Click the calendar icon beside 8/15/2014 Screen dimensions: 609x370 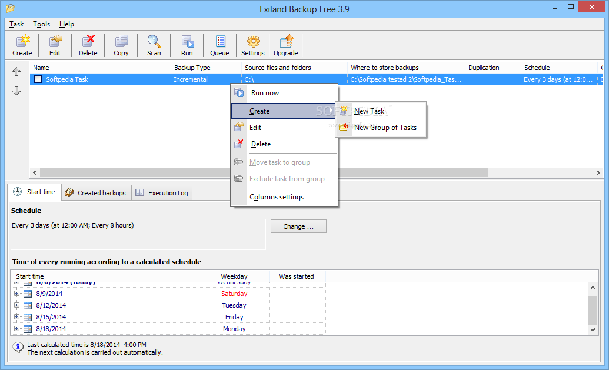(x=28, y=317)
